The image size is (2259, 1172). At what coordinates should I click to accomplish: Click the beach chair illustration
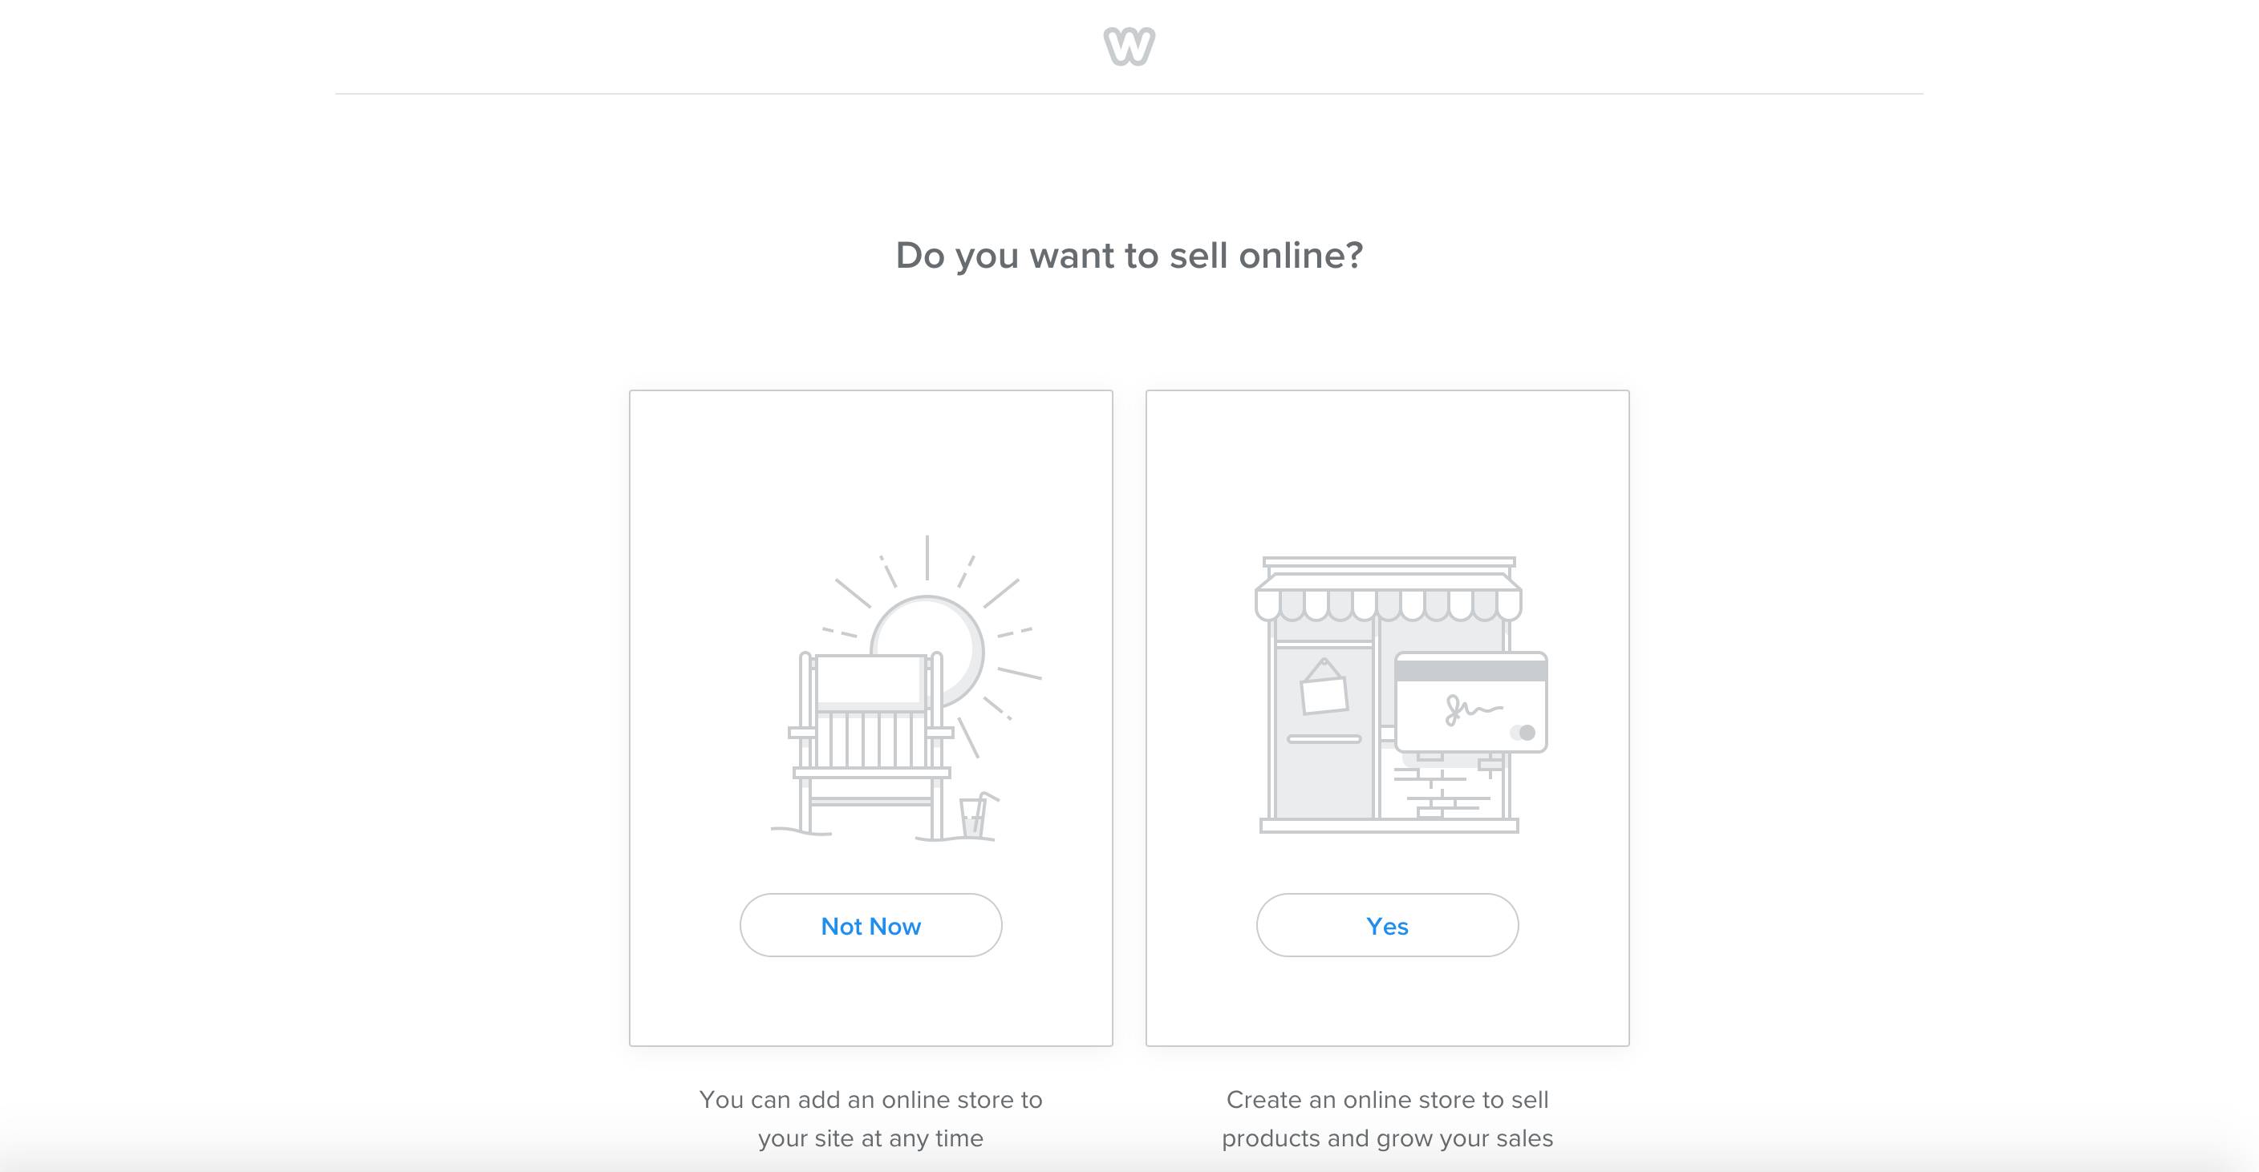pos(870,745)
